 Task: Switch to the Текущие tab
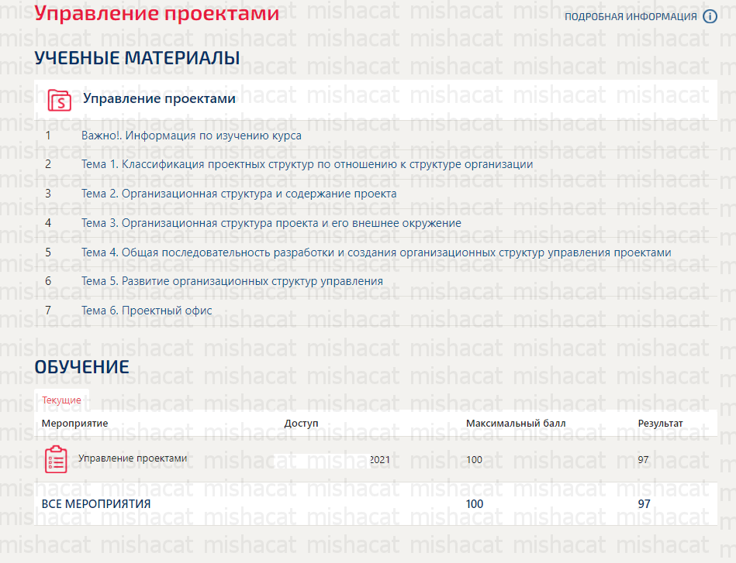(x=61, y=400)
